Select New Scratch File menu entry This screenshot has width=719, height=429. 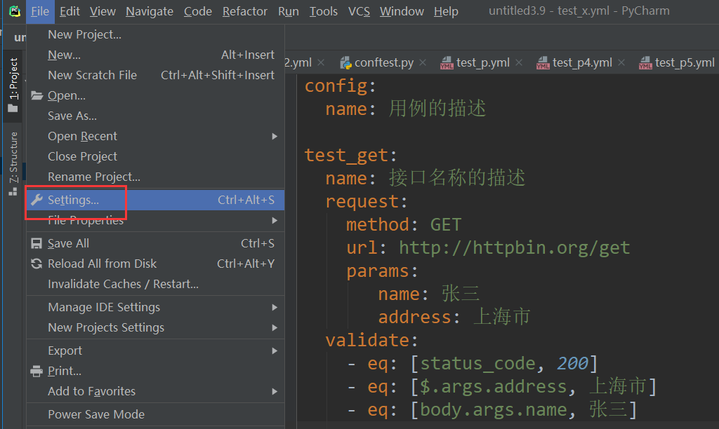coord(155,75)
